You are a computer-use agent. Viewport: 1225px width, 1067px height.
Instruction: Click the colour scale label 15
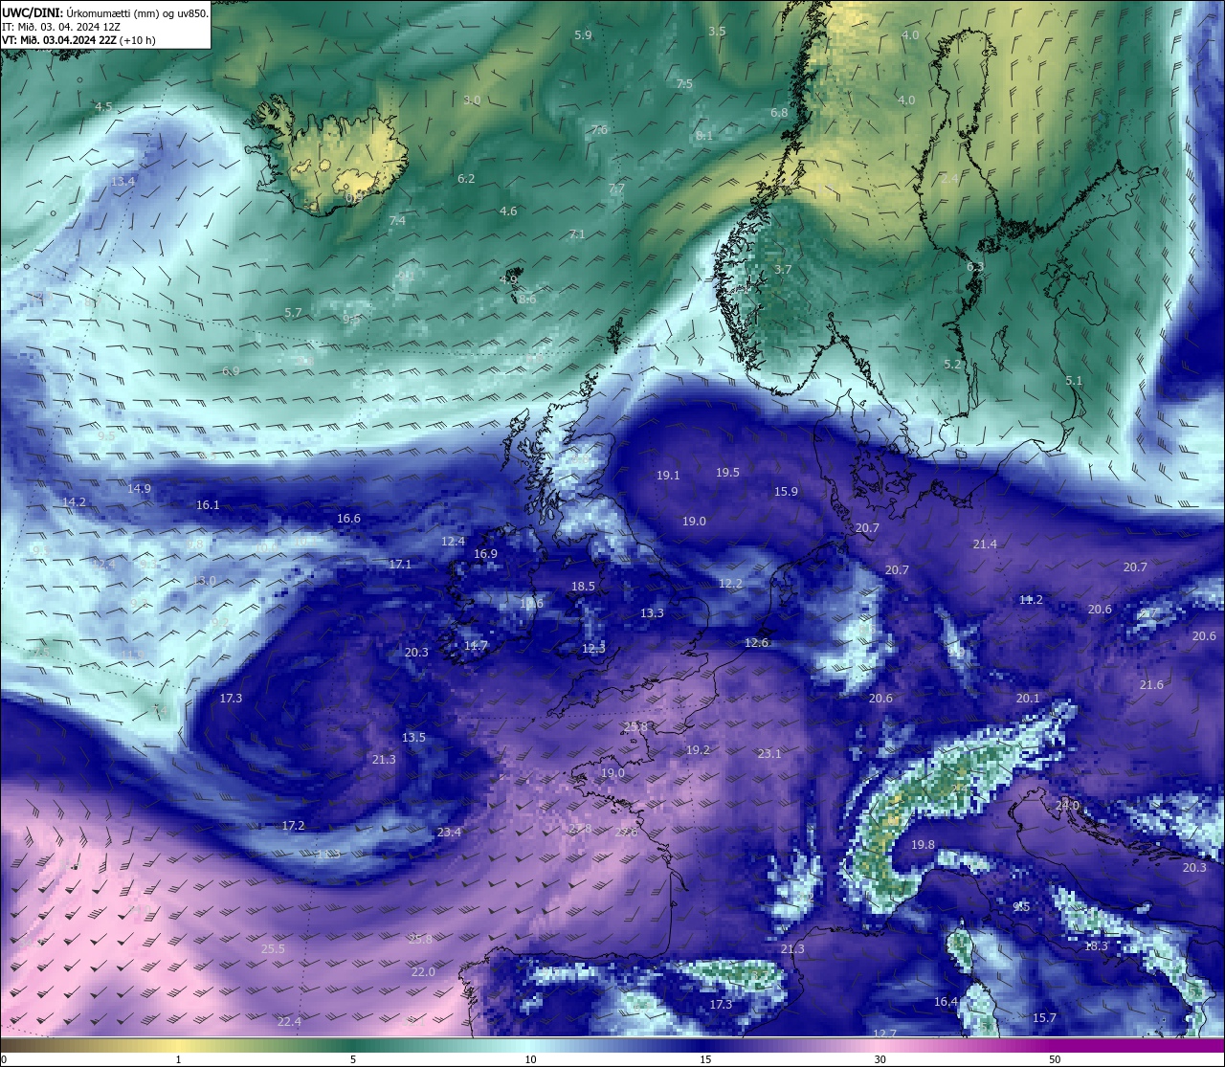click(705, 1059)
